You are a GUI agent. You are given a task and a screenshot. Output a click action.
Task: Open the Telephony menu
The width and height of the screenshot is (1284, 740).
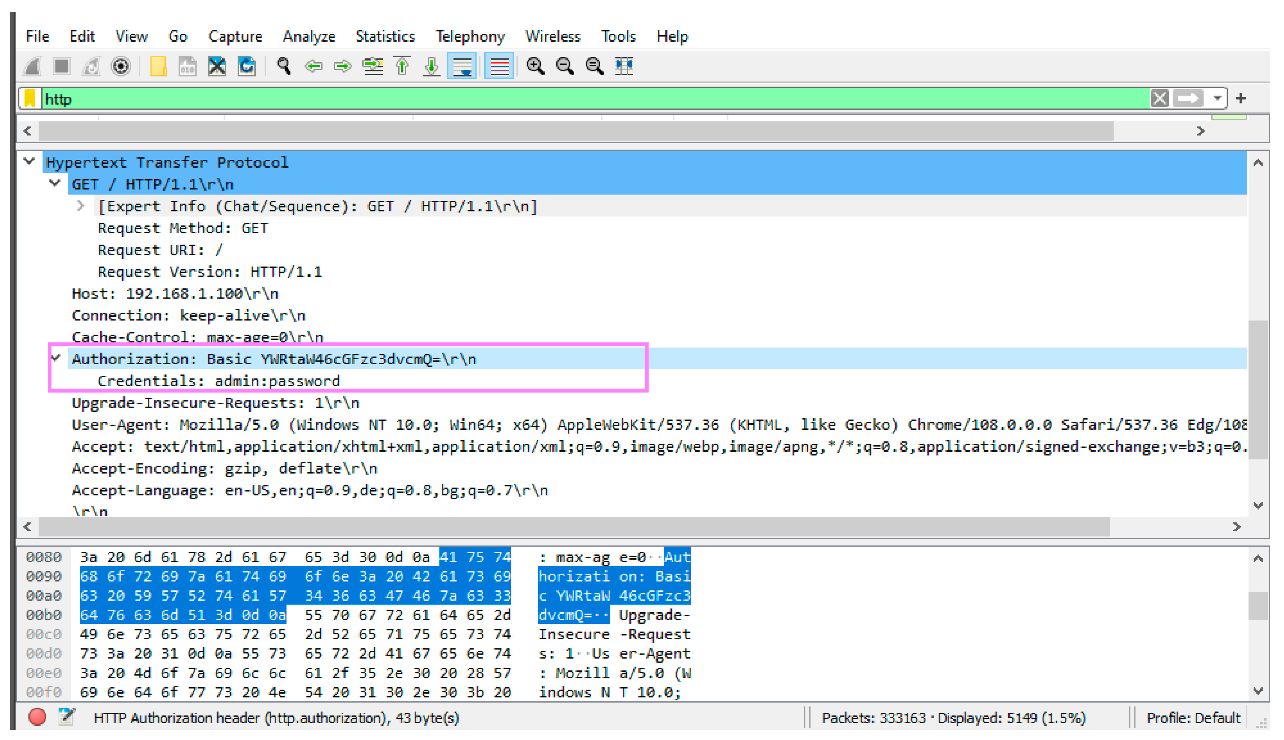click(470, 37)
